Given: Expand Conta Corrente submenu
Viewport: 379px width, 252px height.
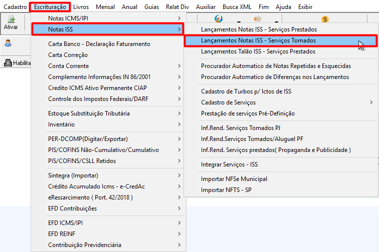Looking at the screenshot, I should coord(108,66).
